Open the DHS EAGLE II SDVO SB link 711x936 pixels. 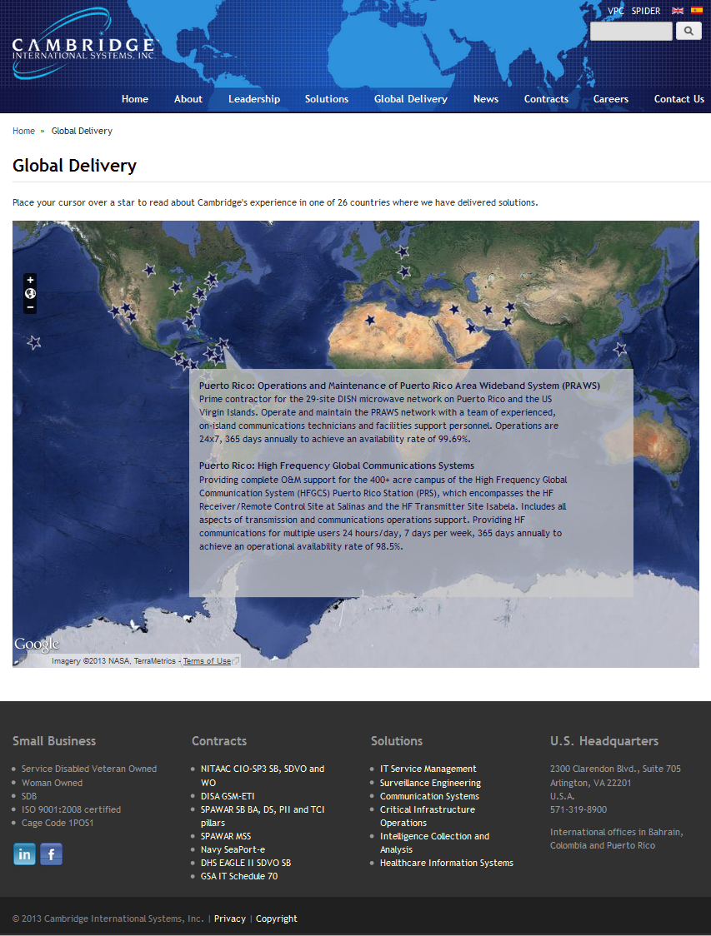click(x=246, y=863)
